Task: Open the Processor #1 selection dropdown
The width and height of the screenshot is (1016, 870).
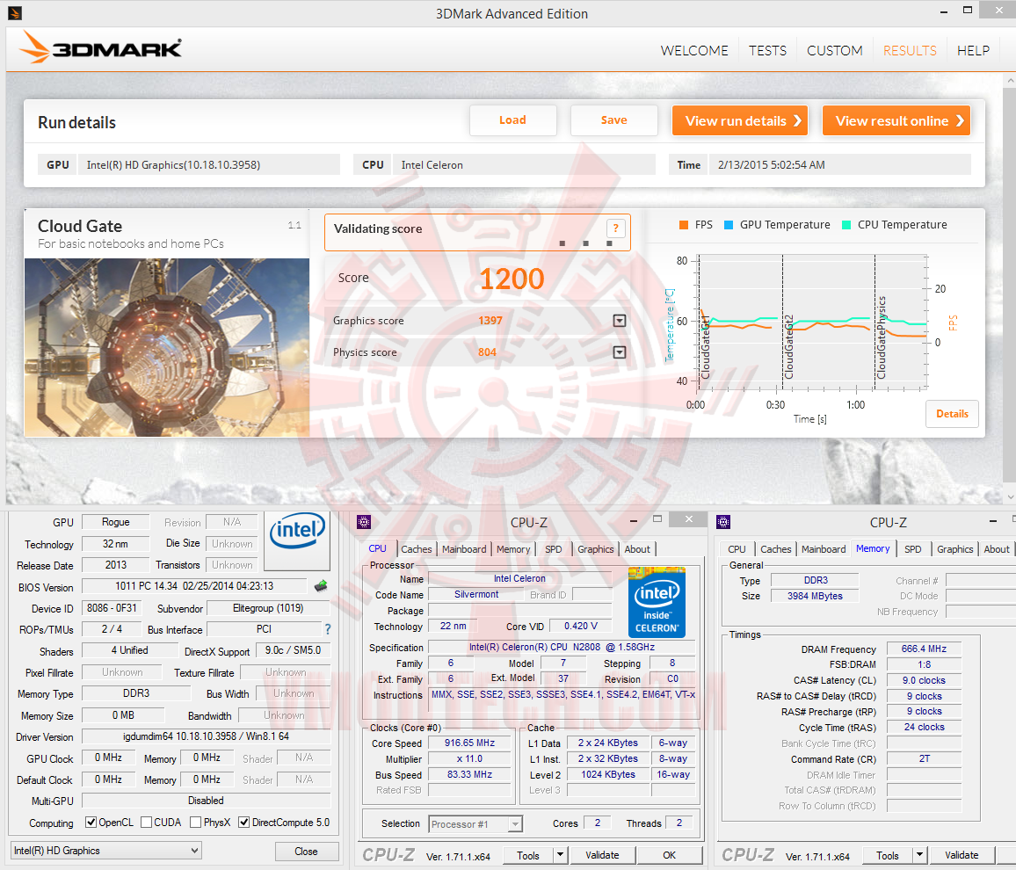Action: click(x=475, y=824)
